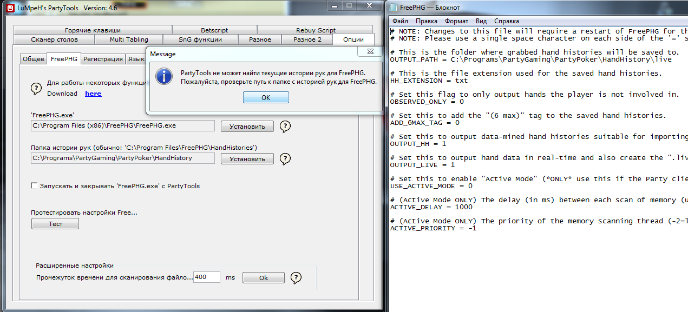Click the Протестировать настройки Free... label
688x312 pixels.
click(x=84, y=213)
